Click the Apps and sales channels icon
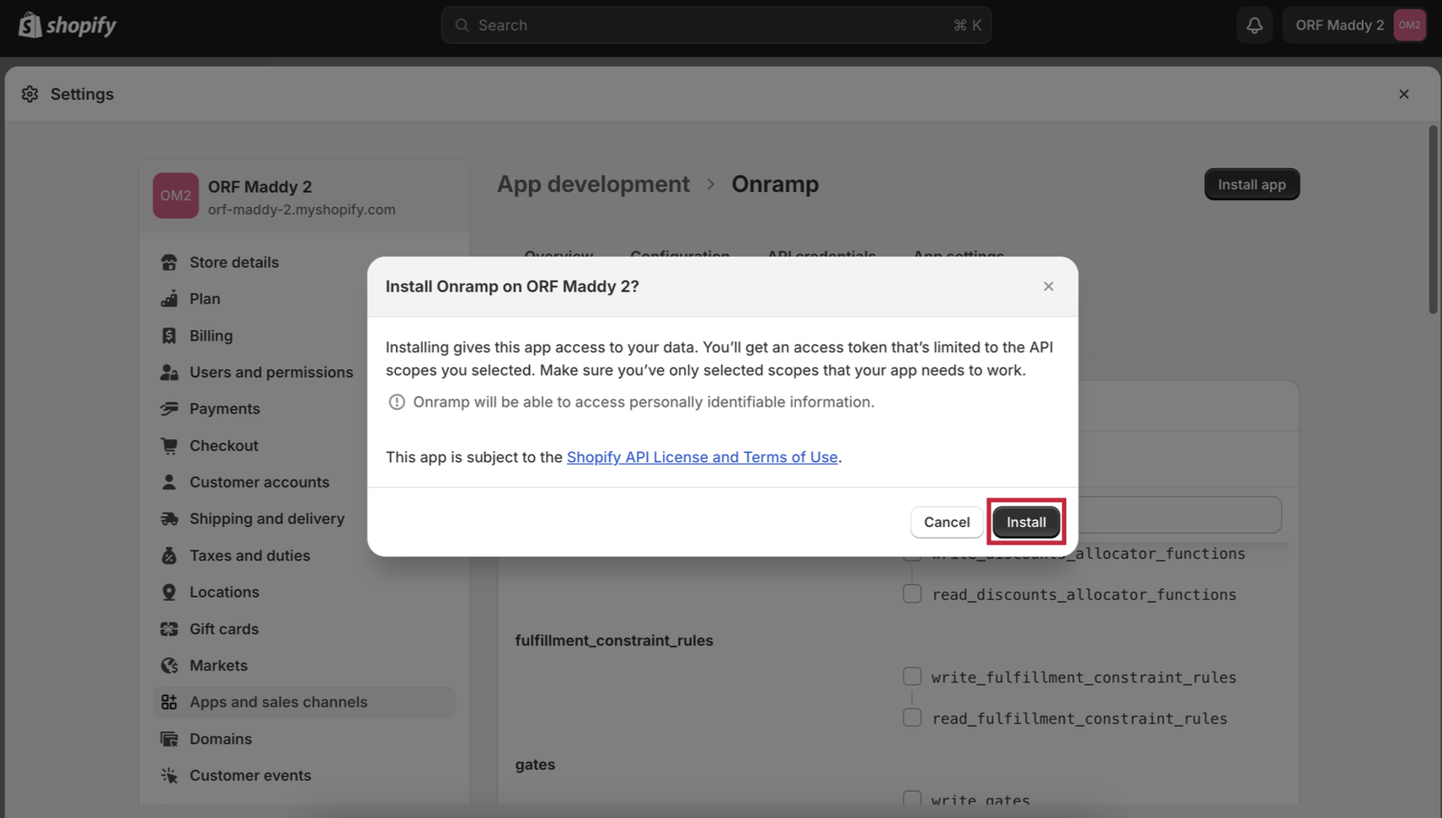Image resolution: width=1442 pixels, height=818 pixels. pos(169,703)
